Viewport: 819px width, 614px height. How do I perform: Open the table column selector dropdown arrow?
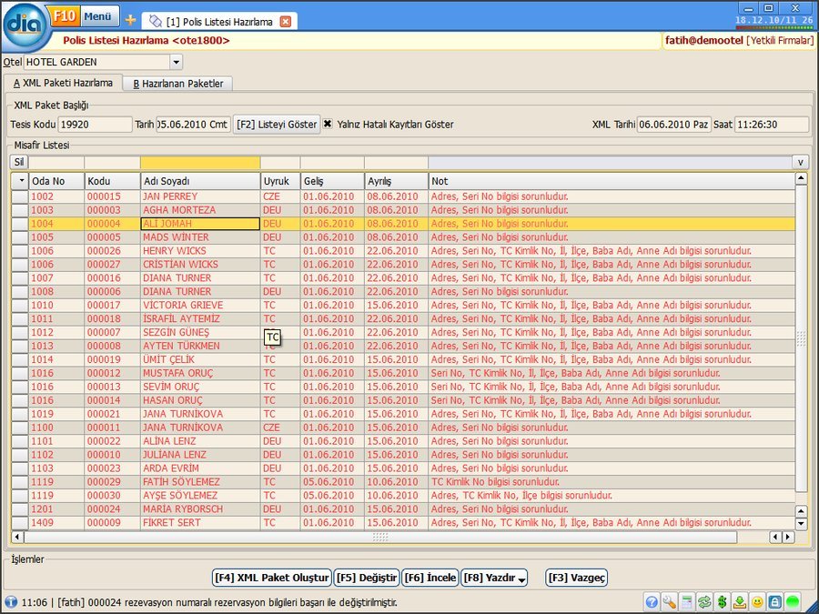[x=20, y=181]
